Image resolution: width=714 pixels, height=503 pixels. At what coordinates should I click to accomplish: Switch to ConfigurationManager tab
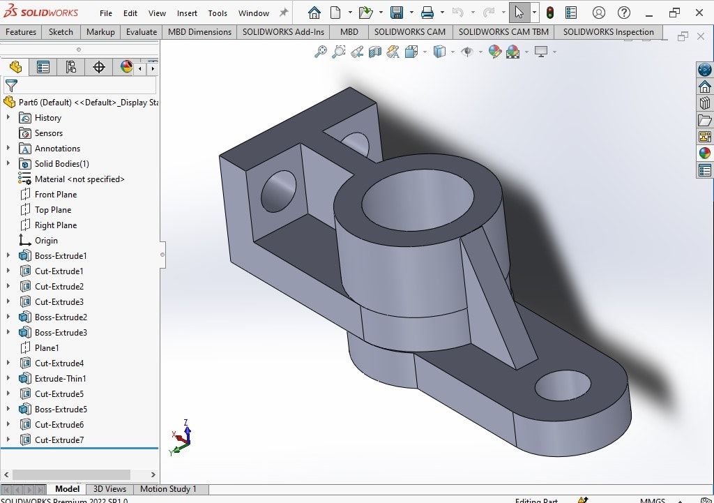coord(70,68)
